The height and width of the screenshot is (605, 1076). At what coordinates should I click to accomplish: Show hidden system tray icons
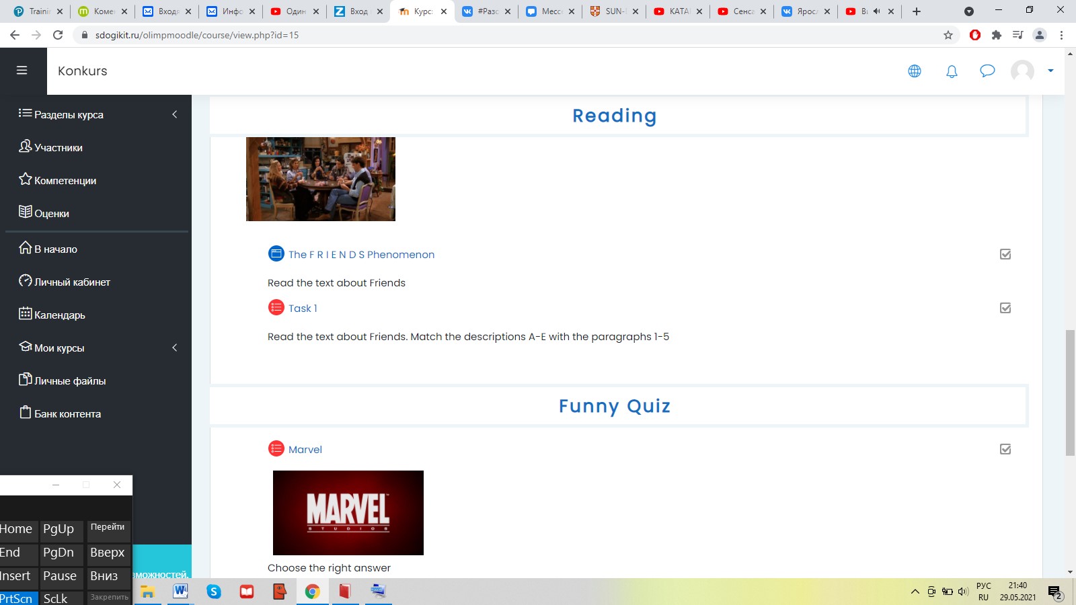pyautogui.click(x=915, y=592)
